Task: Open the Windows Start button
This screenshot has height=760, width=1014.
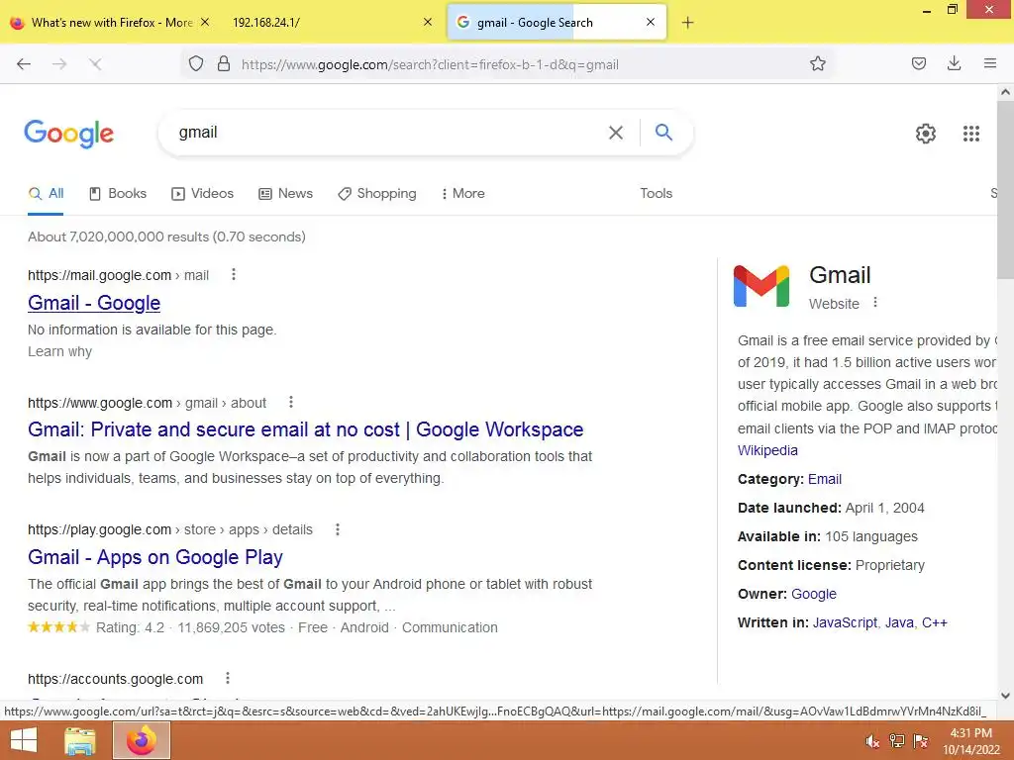Action: pyautogui.click(x=24, y=740)
